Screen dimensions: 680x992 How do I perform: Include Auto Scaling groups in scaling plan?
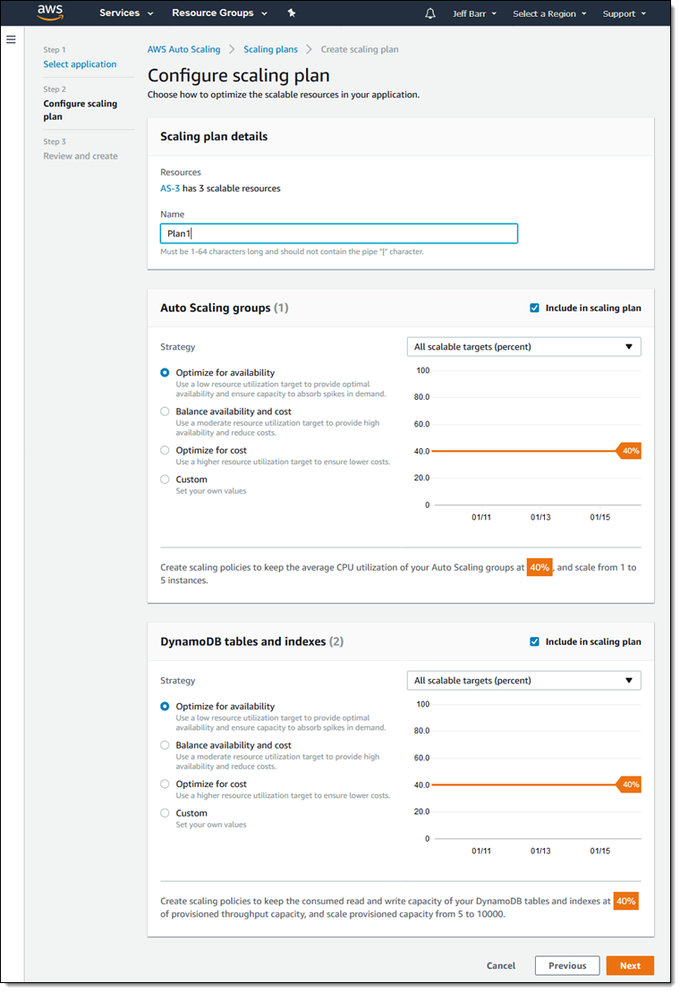[x=535, y=308]
